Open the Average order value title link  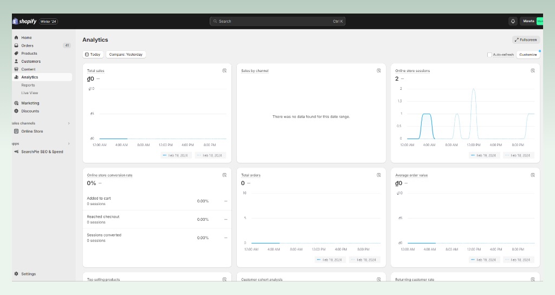pos(411,175)
